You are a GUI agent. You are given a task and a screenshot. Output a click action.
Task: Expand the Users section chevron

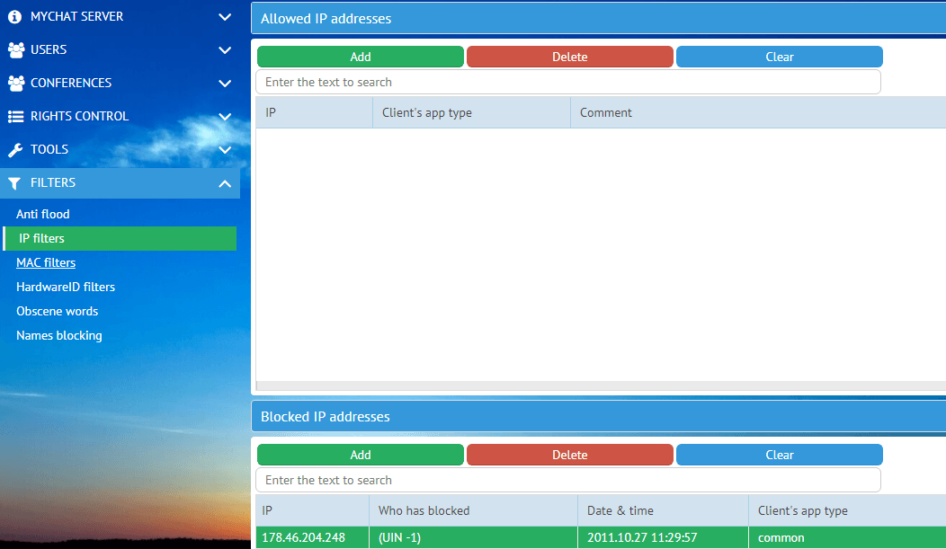[225, 49]
